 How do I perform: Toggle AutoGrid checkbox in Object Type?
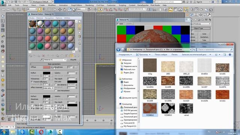point(192,31)
